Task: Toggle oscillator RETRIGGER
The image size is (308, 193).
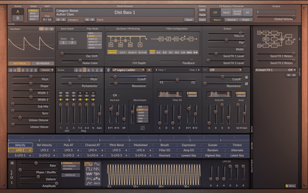Action: click(42, 63)
